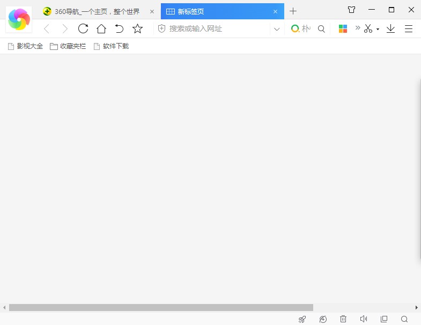Viewport: 421px width, 325px height.
Task: Restore closed tab with undo icon
Action: tap(119, 28)
